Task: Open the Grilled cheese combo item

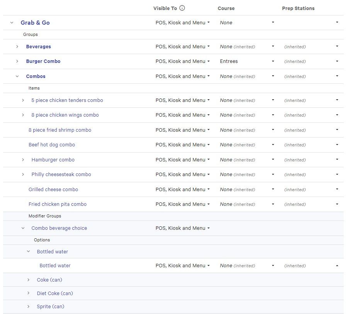Action: [x=53, y=190]
